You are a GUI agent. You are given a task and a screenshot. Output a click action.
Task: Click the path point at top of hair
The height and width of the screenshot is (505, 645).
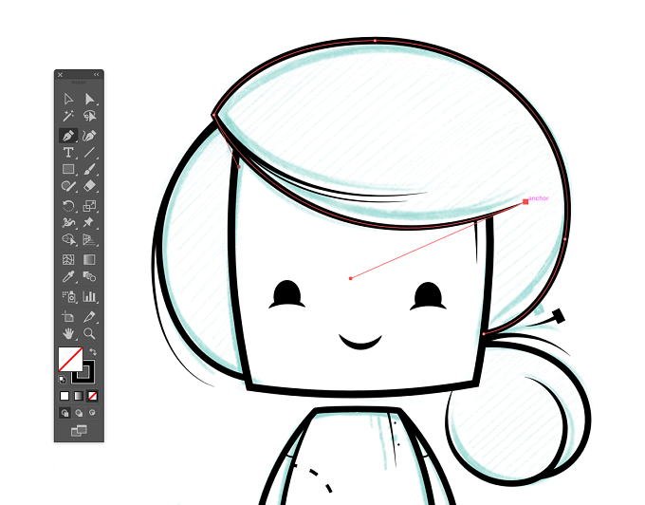376,41
